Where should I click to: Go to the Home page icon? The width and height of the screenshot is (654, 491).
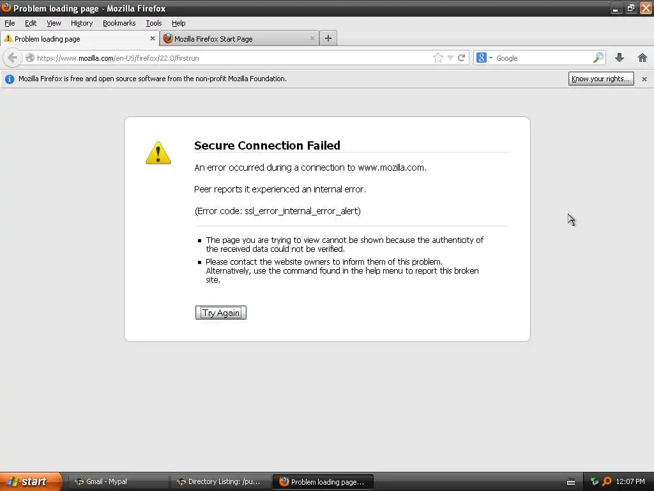pos(643,58)
